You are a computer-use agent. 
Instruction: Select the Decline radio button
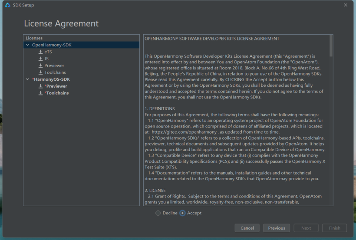(x=158, y=213)
